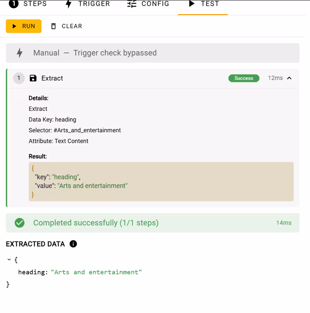Click the green Success badge
This screenshot has width=310, height=313.
[x=244, y=78]
